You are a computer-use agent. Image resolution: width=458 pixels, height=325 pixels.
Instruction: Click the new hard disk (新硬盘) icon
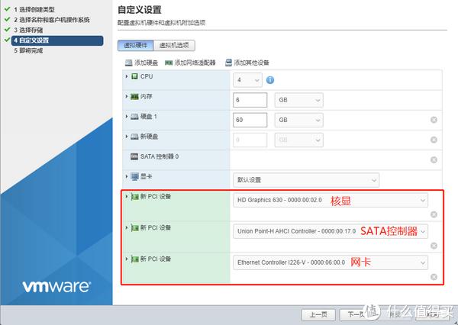click(134, 137)
